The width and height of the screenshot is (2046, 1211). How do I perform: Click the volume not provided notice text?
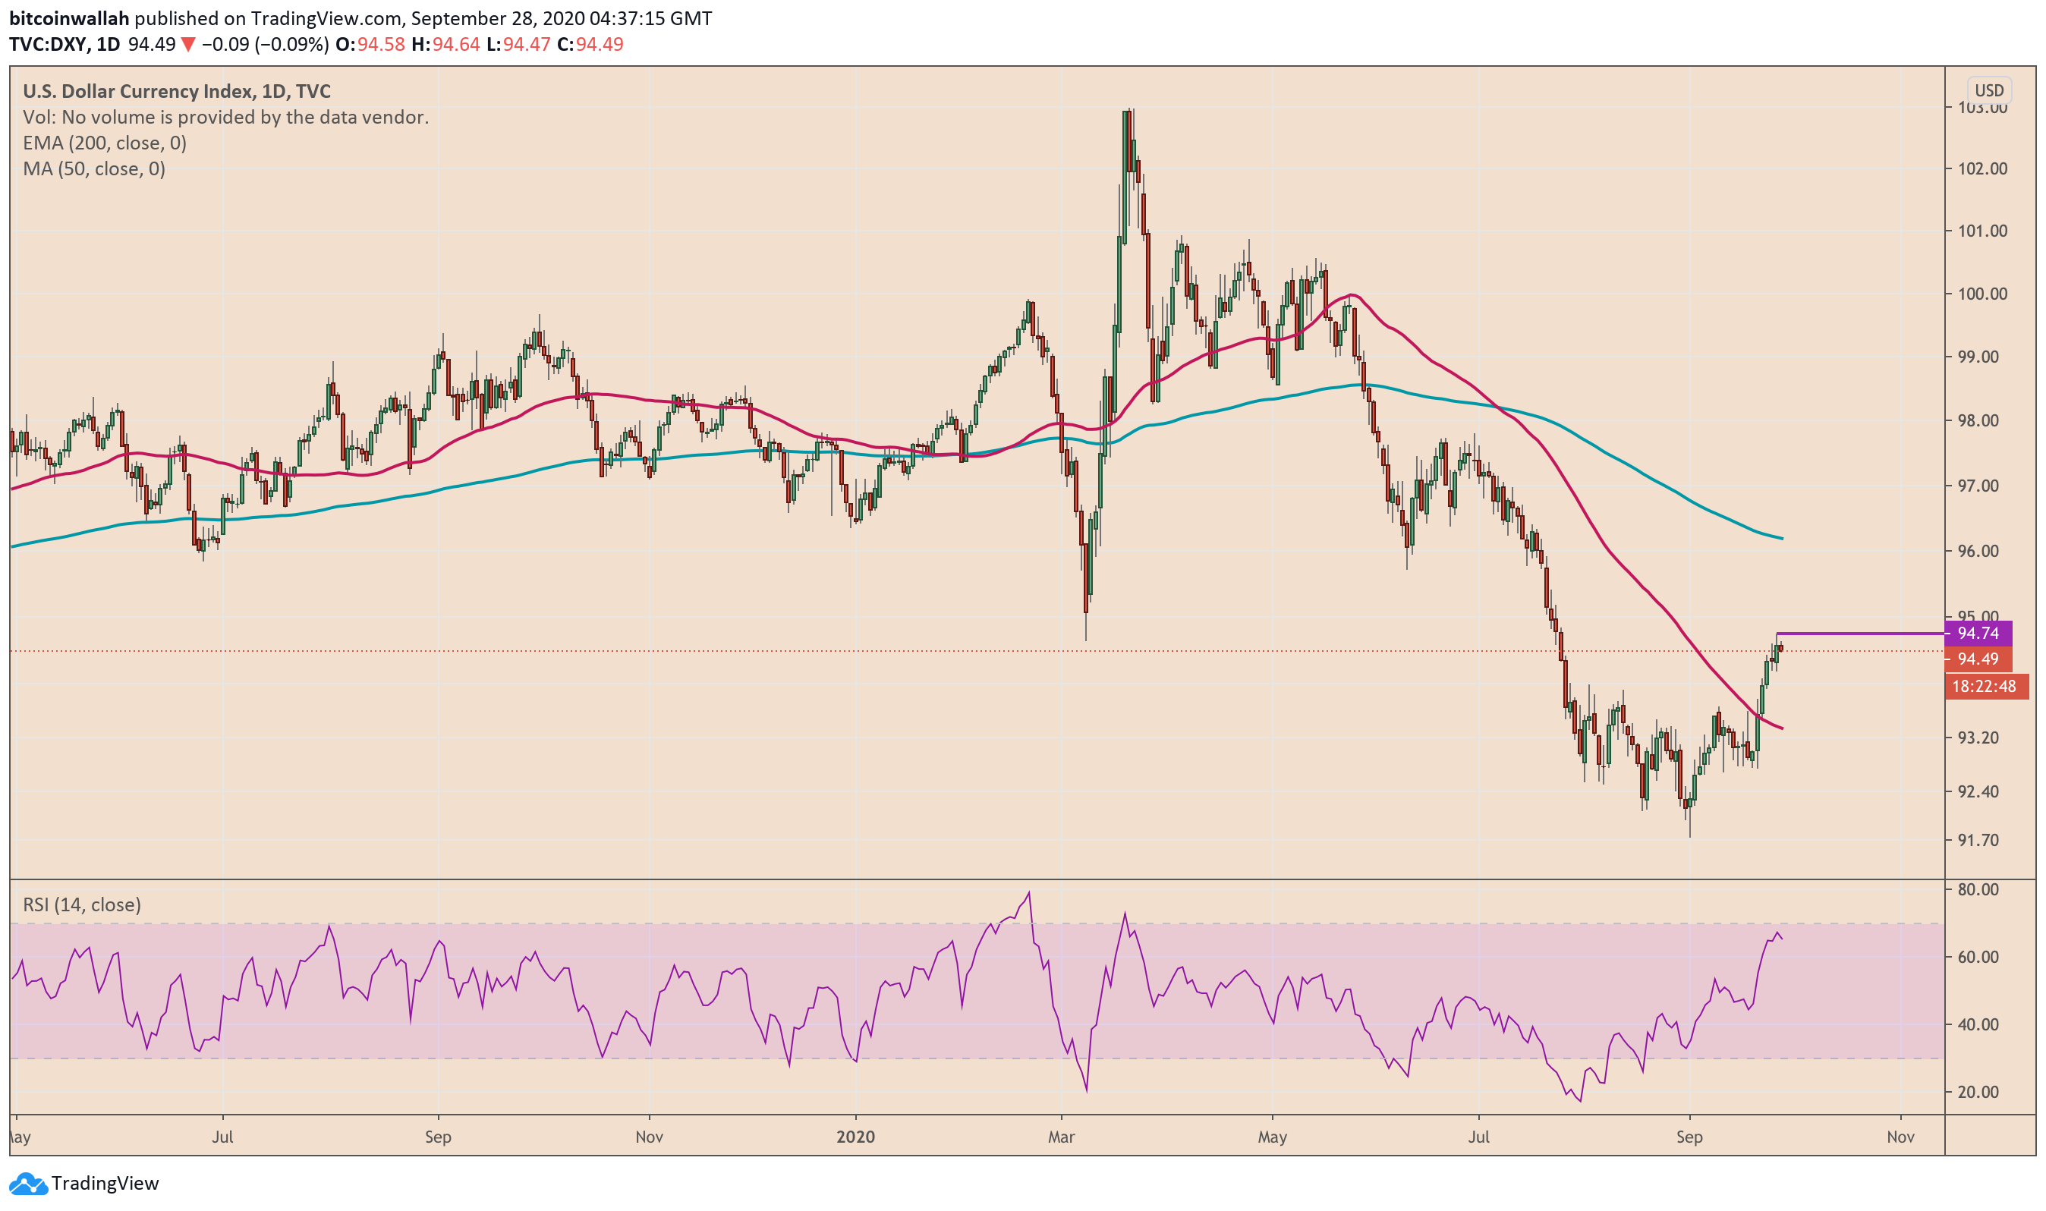tap(225, 118)
